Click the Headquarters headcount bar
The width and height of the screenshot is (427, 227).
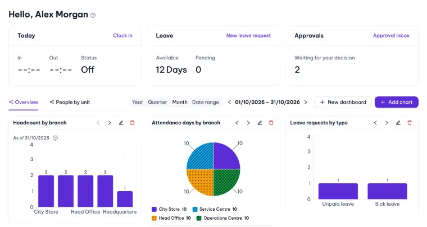coord(125,199)
